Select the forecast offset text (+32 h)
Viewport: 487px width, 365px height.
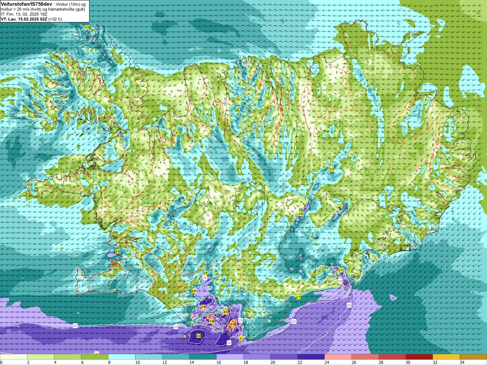[55, 19]
